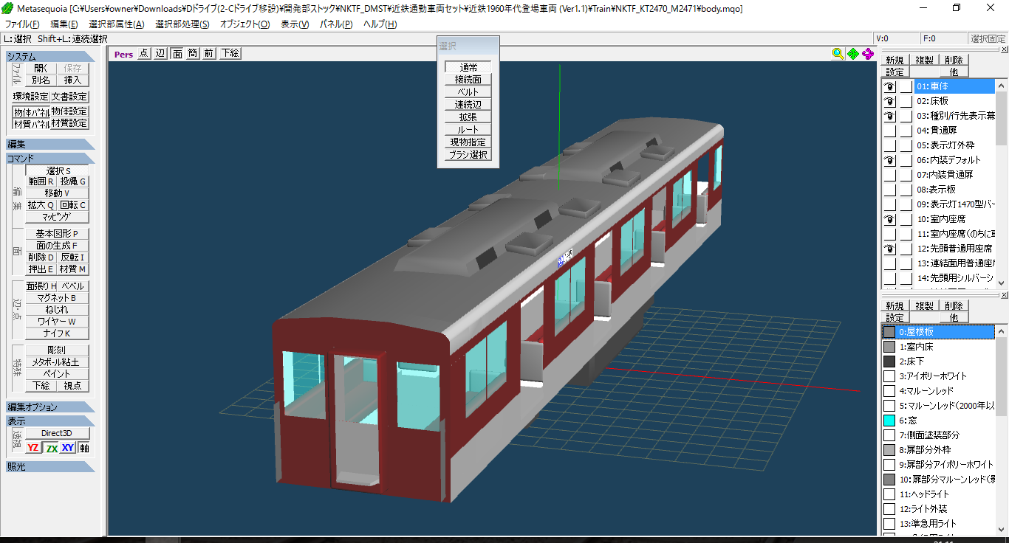Screen dimensions: 1009x543
Task: Open the Pers view mode dropdown
Action: click(x=123, y=53)
